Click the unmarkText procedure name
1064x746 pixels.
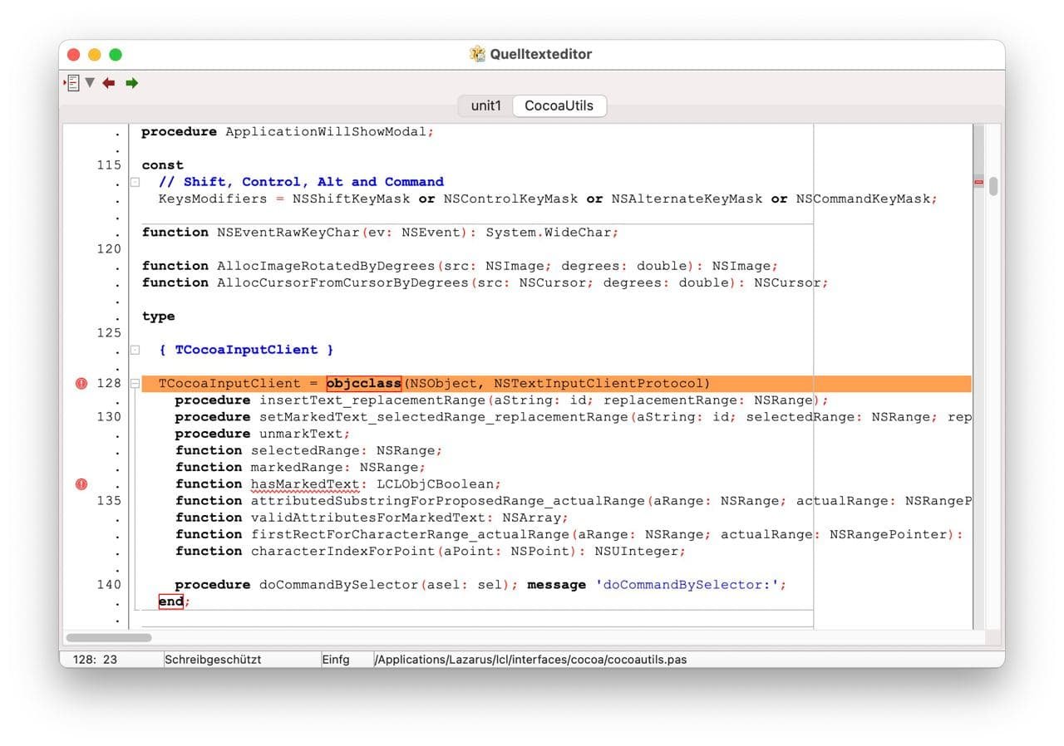point(300,434)
